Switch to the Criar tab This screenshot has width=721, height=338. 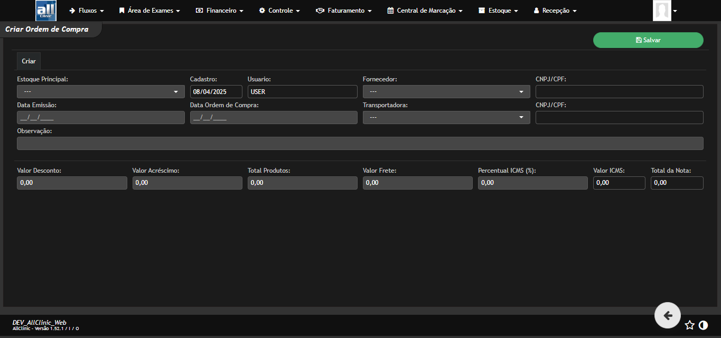(28, 61)
